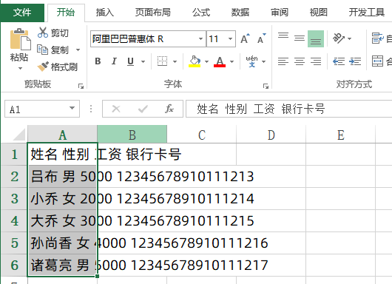Select row 1 header
The image size is (392, 284).
tap(15, 155)
